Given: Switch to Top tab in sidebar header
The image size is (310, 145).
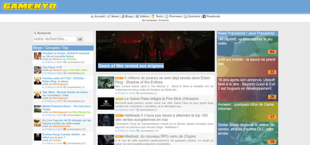Looking at the screenshot, I should (x=65, y=48).
